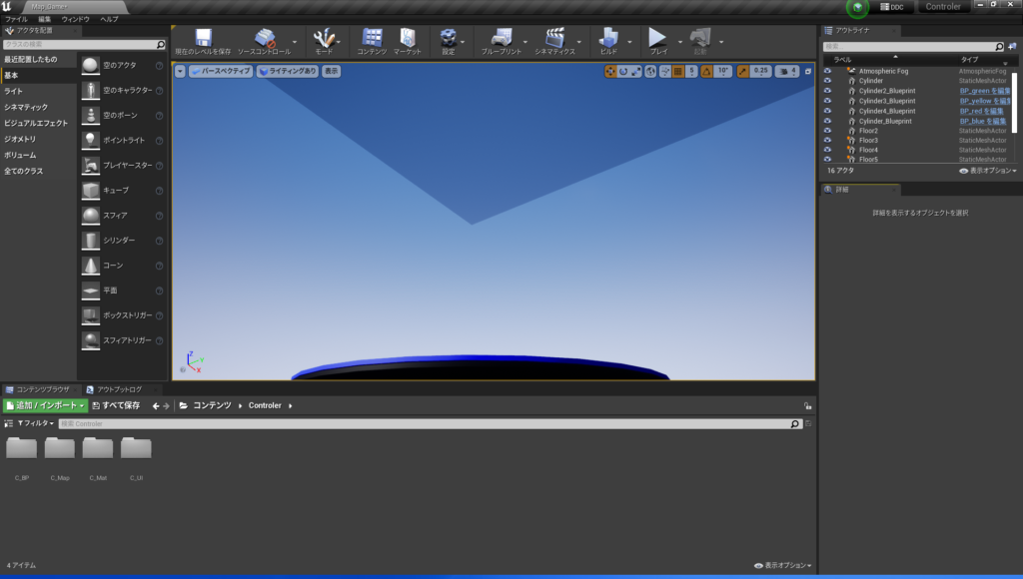Open the File menu

[16, 19]
